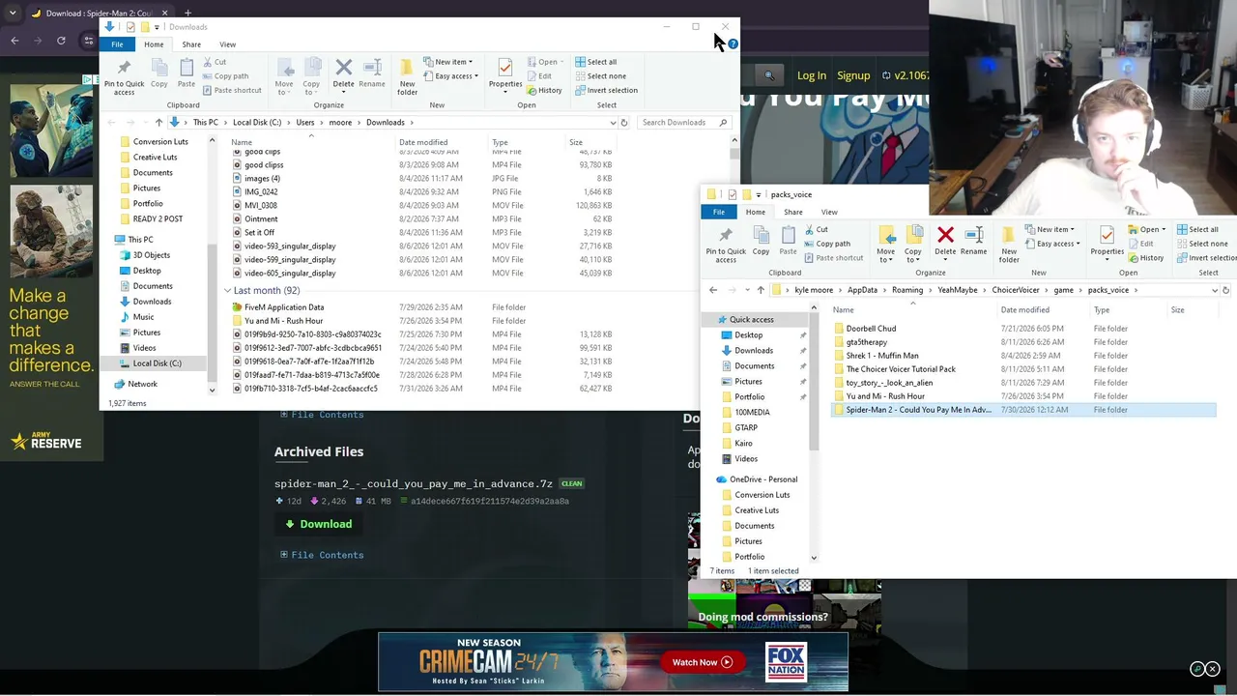Click Invert selection in Downloads window ribbon
The image size is (1237, 696).
(606, 90)
